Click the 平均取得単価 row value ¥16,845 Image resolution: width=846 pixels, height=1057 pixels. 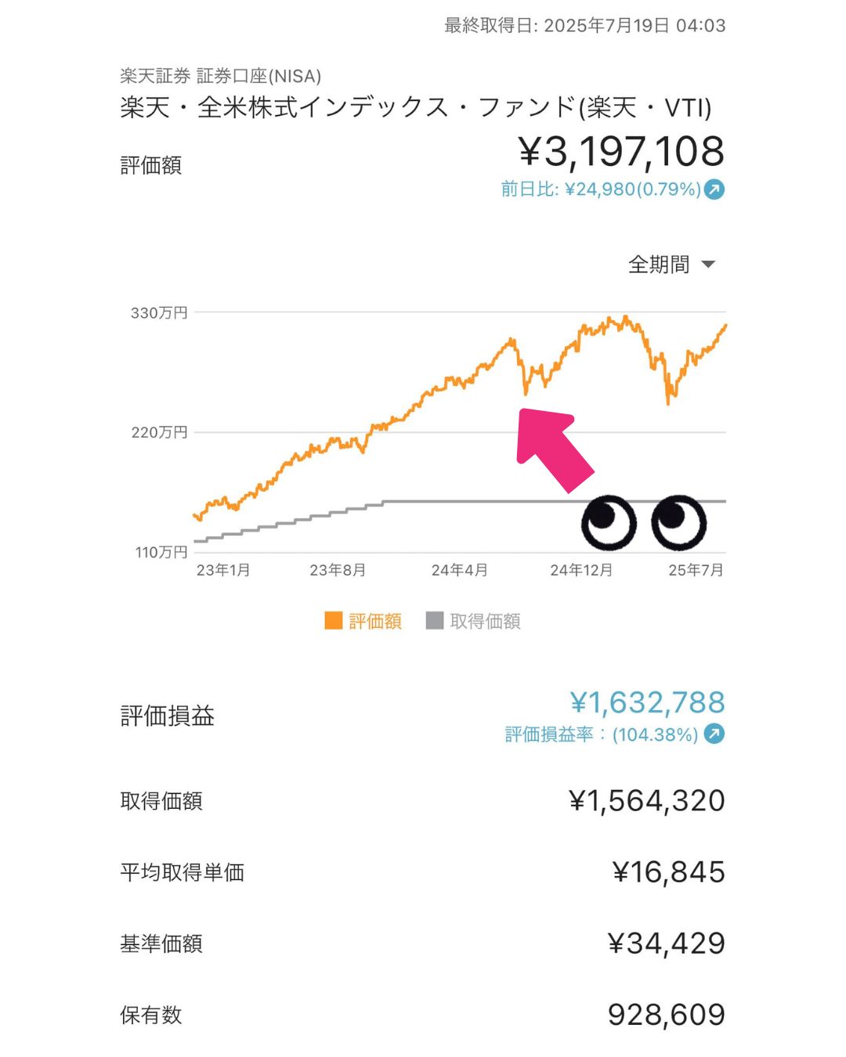click(x=669, y=872)
